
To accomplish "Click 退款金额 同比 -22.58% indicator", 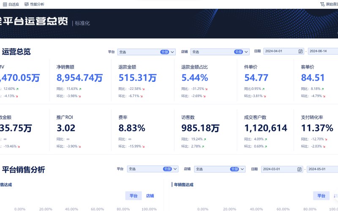I will 132,89.
